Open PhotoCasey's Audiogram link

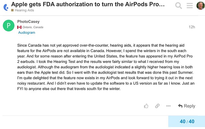click(27, 32)
